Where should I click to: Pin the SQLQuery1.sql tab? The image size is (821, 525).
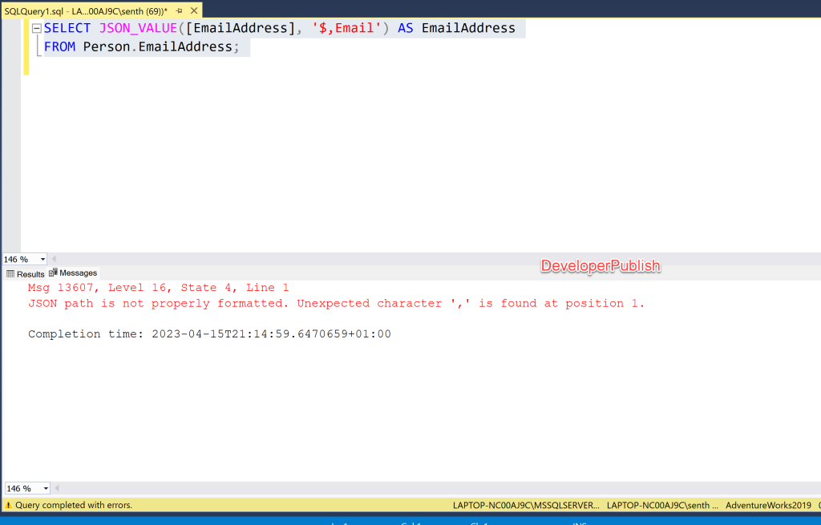coord(180,12)
